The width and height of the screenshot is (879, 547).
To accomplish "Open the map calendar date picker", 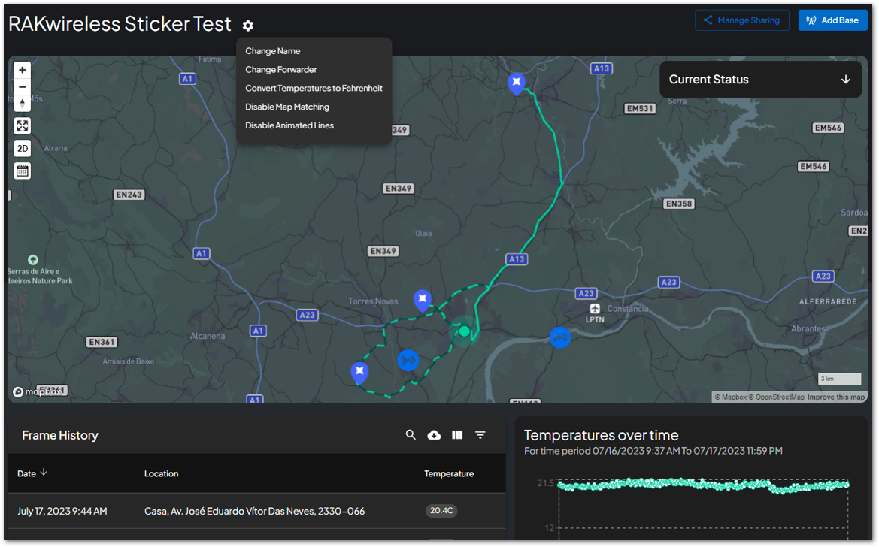I will pyautogui.click(x=23, y=171).
